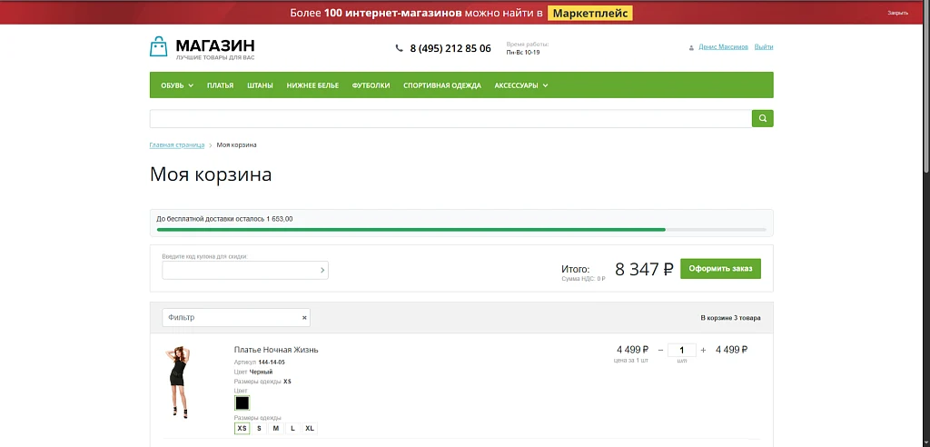
Task: Open the ПЛАТЬЯ category
Action: 220,85
